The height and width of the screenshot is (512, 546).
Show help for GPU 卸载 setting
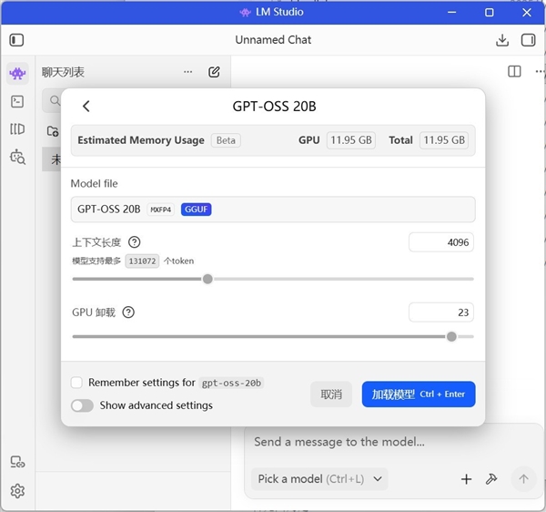(128, 312)
